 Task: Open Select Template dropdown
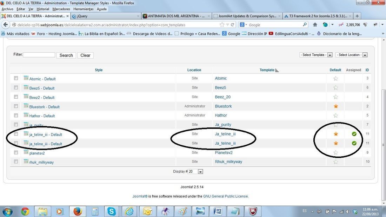pos(316,55)
